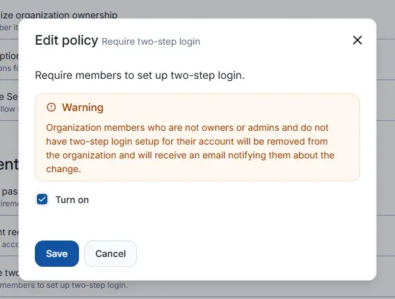Save the two-step login policy
Screen dimensions: 395x299
(57, 254)
